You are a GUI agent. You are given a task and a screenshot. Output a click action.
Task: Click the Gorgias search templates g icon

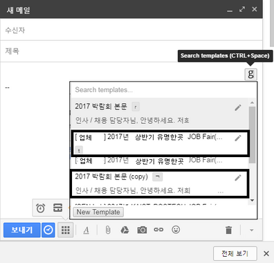(x=250, y=74)
